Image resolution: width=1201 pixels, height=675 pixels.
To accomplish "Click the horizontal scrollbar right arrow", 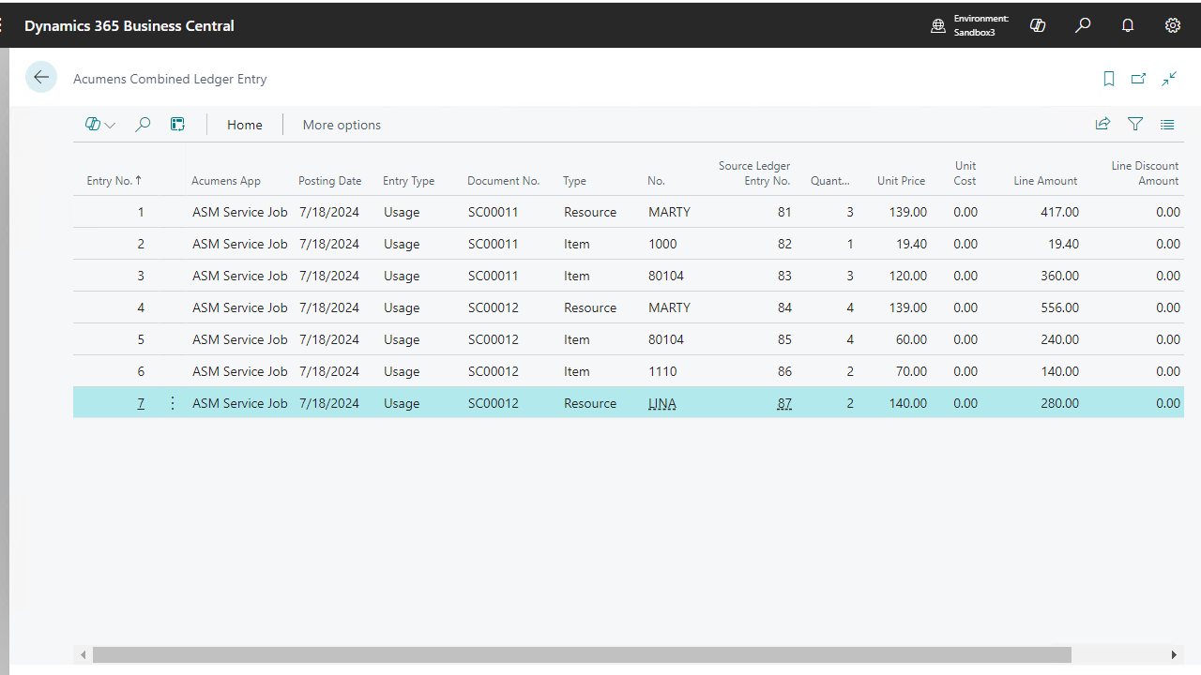I will [x=1174, y=654].
